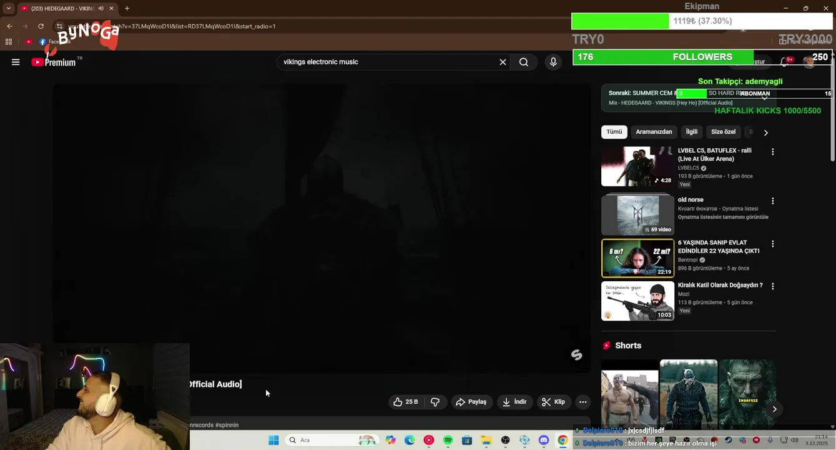This screenshot has height=450, width=836.
Task: Dislike the video with thumbs down
Action: (x=436, y=402)
